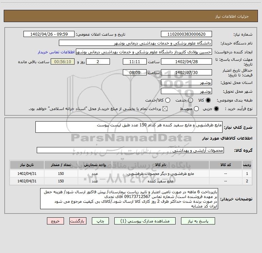The image size is (262, 253).
Task: Click the delivery province field بوشهر
Action: 186,82
